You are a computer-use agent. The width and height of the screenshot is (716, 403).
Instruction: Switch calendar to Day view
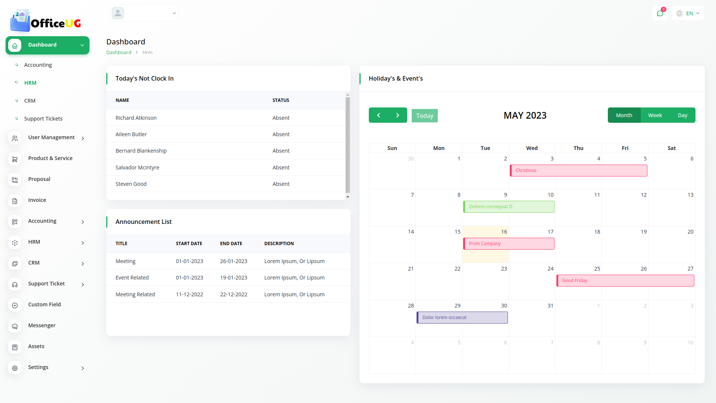(x=682, y=115)
